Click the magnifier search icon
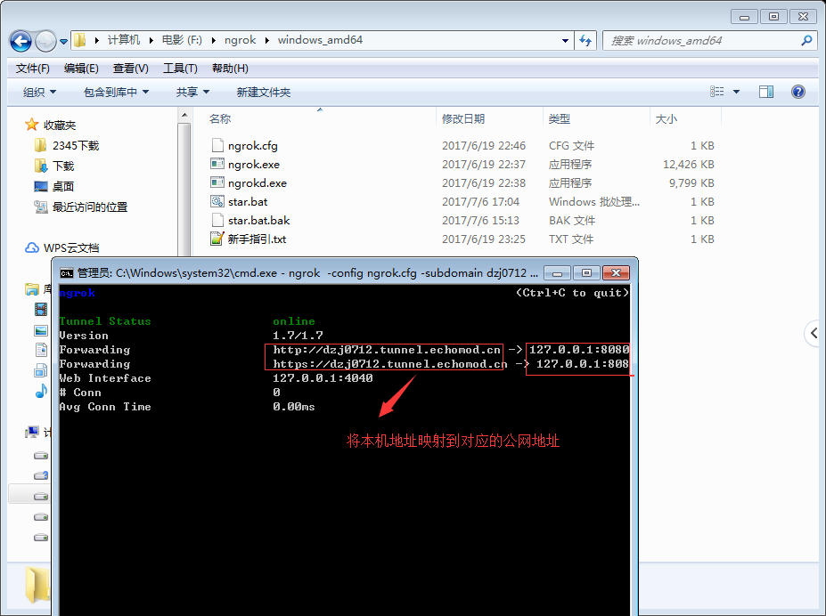826x616 pixels. coord(806,40)
